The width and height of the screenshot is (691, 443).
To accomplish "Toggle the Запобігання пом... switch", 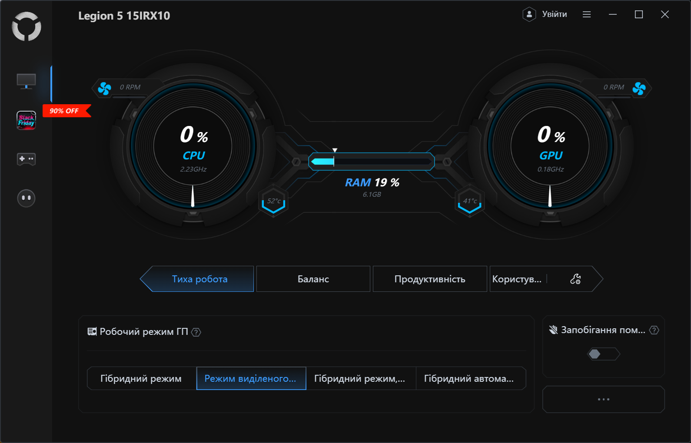I will 604,354.
